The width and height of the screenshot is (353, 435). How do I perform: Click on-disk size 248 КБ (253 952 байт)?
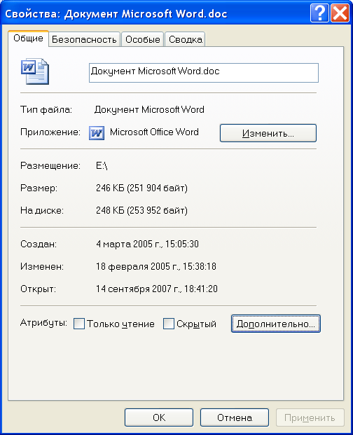pyautogui.click(x=141, y=211)
